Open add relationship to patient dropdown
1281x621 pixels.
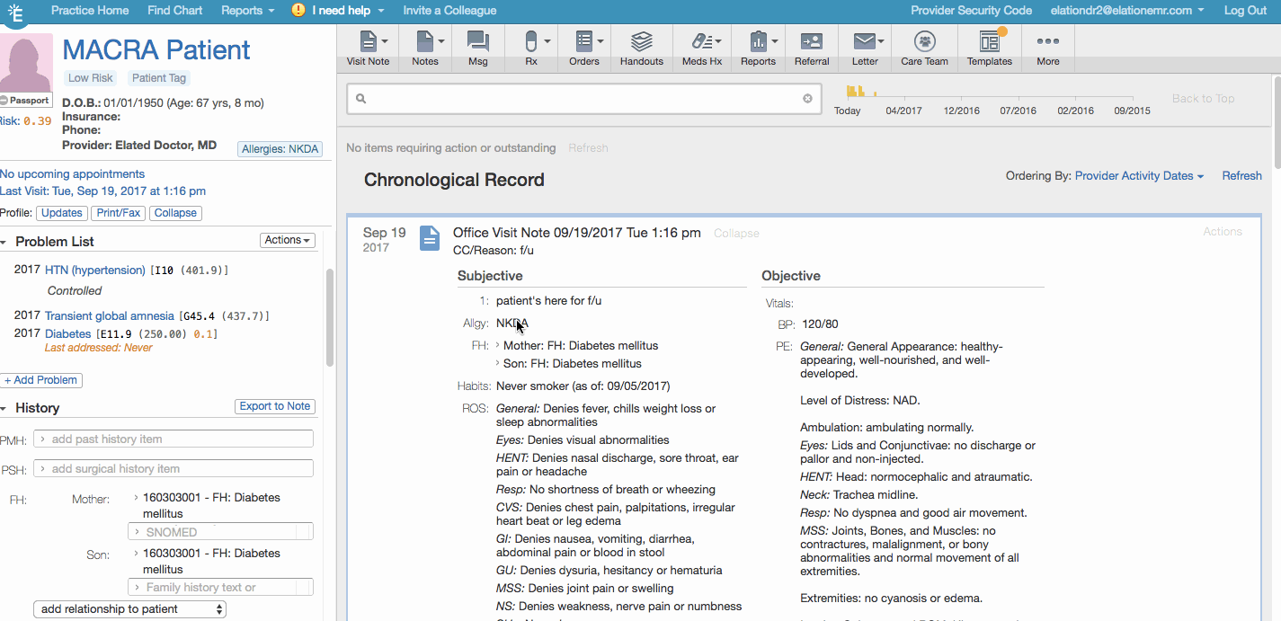coord(129,609)
